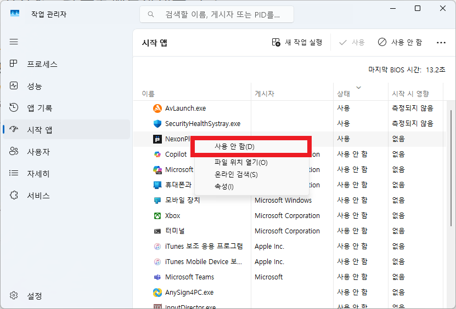
Task: Select the Microsoft Teams entry name
Action: point(190,277)
